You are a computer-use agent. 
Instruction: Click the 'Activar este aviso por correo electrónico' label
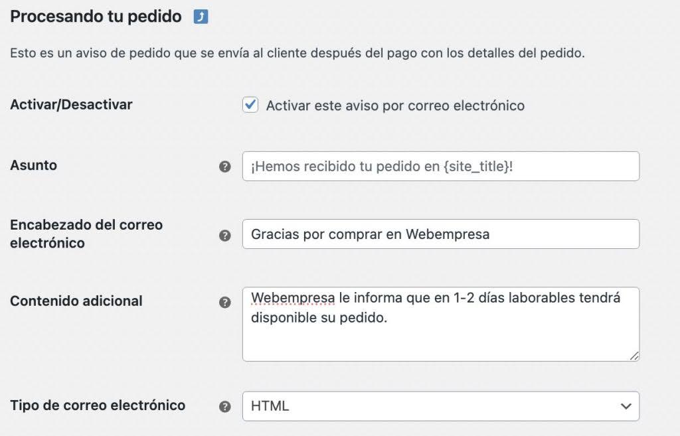pyautogui.click(x=395, y=106)
